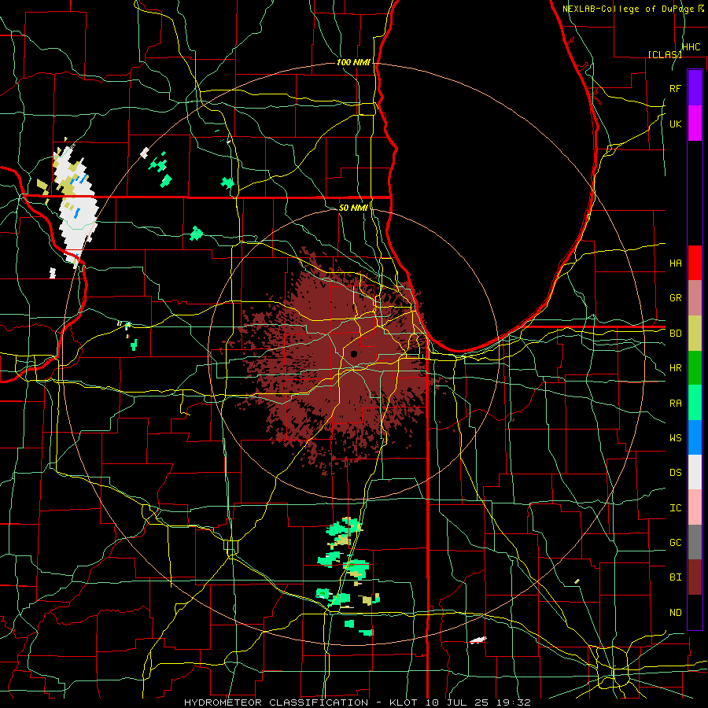Screen dimensions: 708x708
Task: Click the "RF" legend label
Action: 675,88
